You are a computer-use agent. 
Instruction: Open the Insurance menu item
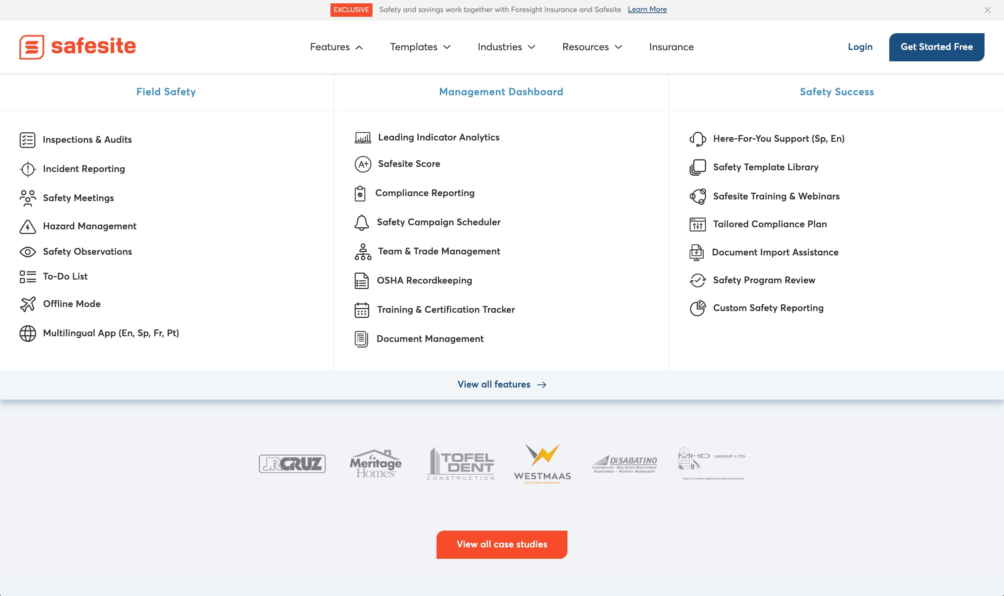(x=671, y=47)
